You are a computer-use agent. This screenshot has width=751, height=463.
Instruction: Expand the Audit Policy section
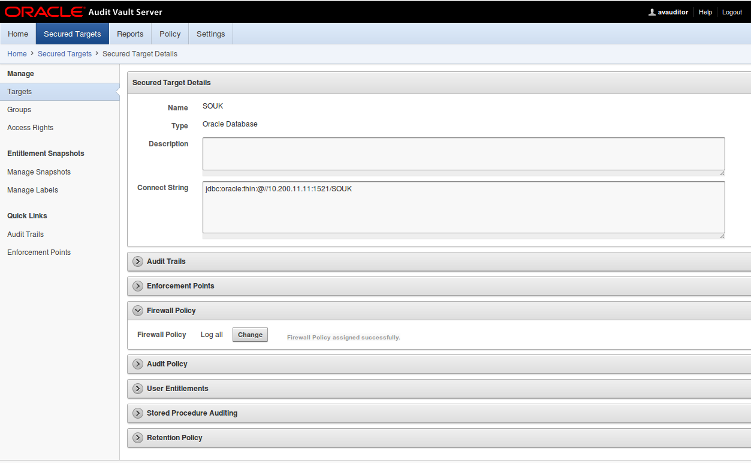(138, 364)
